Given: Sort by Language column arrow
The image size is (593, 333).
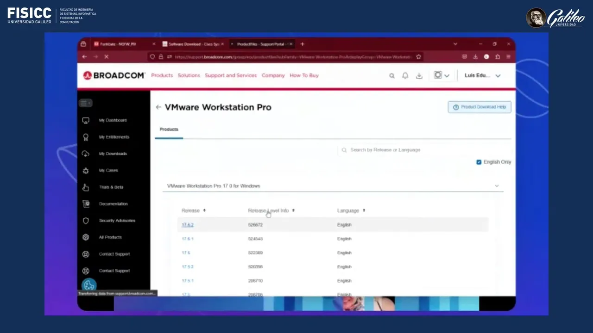Looking at the screenshot, I should tap(364, 211).
